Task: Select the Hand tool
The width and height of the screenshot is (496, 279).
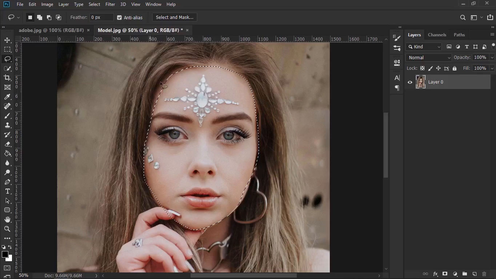Action: pyautogui.click(x=7, y=219)
